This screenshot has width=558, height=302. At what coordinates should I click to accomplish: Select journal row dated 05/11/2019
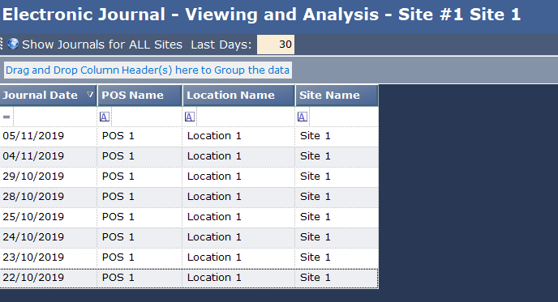pos(189,136)
